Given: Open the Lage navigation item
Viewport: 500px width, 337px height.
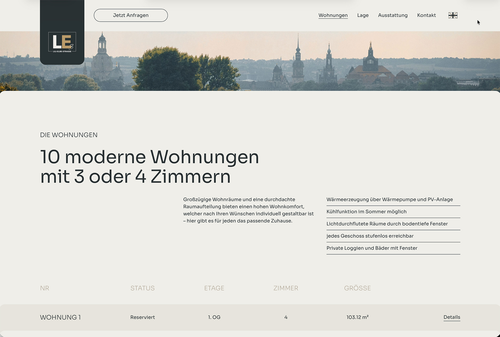Looking at the screenshot, I should coord(363,15).
